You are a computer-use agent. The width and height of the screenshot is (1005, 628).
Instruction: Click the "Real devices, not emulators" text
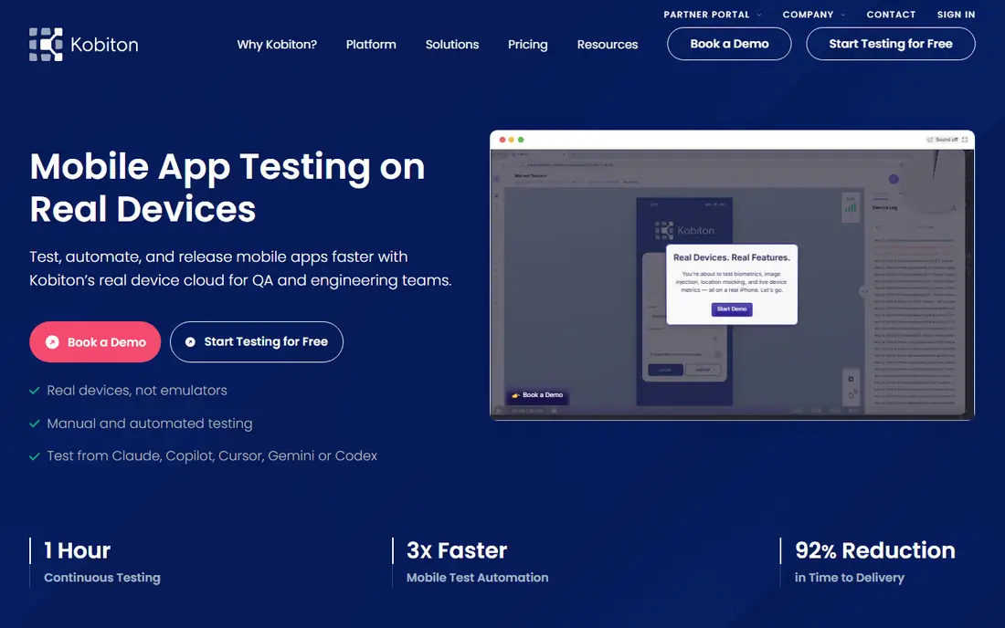(x=137, y=391)
